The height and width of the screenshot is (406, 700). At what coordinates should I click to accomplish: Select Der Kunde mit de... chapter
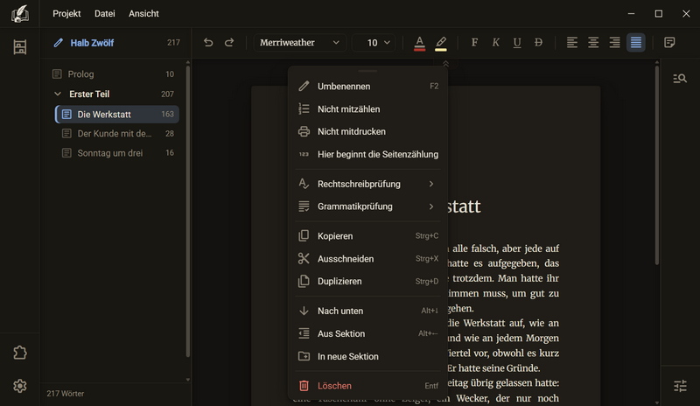tap(117, 134)
